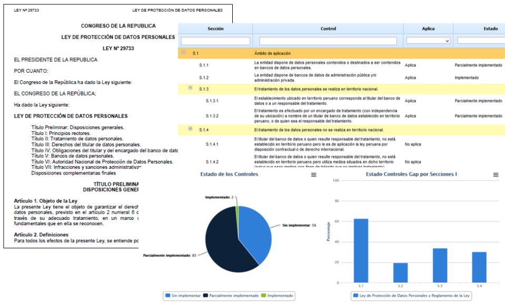Click the 'Implementado: 2' pie label
The width and height of the screenshot is (505, 308).
coord(220,197)
